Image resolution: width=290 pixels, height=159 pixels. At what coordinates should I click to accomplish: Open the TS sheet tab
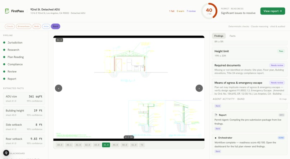click(142, 145)
